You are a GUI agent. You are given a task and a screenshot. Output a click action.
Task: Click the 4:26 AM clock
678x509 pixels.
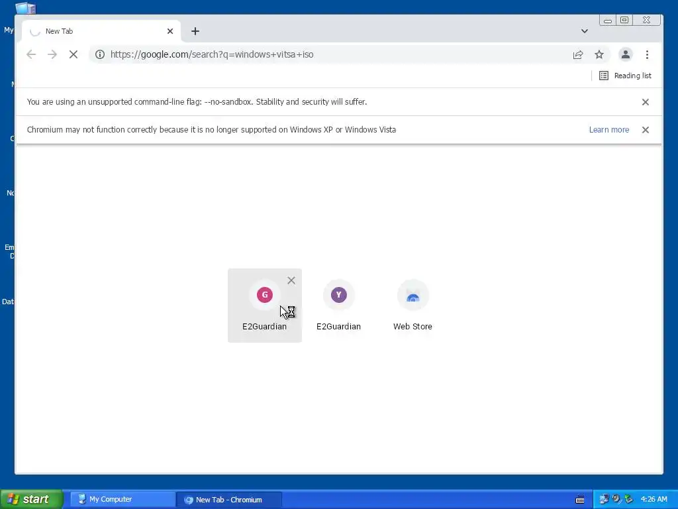654,500
